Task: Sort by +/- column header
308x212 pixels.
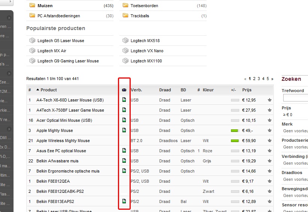Action: (233, 90)
